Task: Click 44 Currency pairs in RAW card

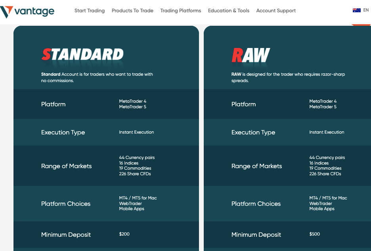Action: pos(327,157)
